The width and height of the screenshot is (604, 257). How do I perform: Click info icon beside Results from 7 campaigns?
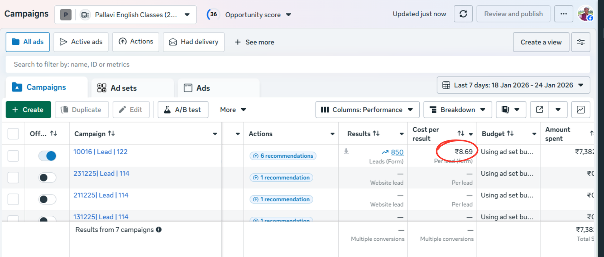point(159,230)
